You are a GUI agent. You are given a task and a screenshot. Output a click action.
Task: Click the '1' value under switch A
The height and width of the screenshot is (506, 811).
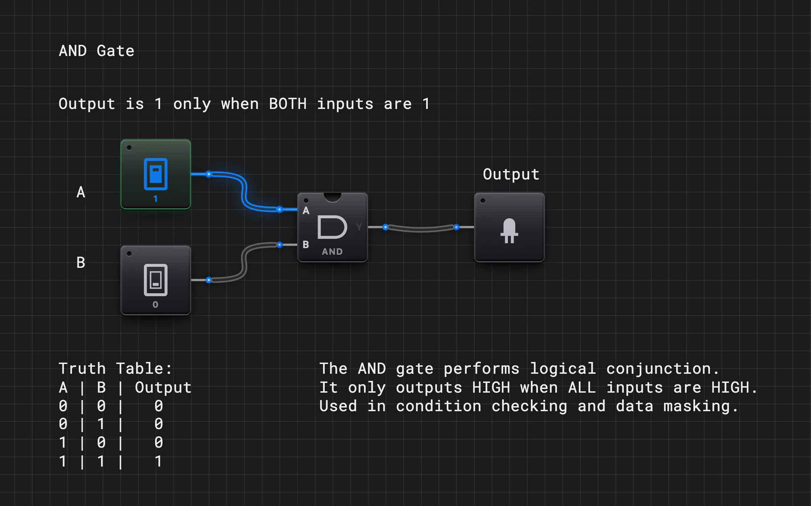155,199
